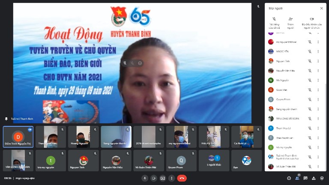This screenshot has width=329, height=185.
Task: Toggle the camera in the bottom call bar
Action: pyautogui.click(x=154, y=178)
